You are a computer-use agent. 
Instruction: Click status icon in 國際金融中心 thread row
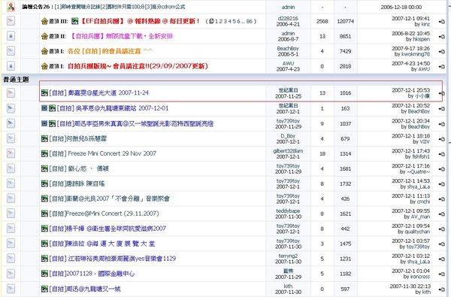tap(11, 274)
